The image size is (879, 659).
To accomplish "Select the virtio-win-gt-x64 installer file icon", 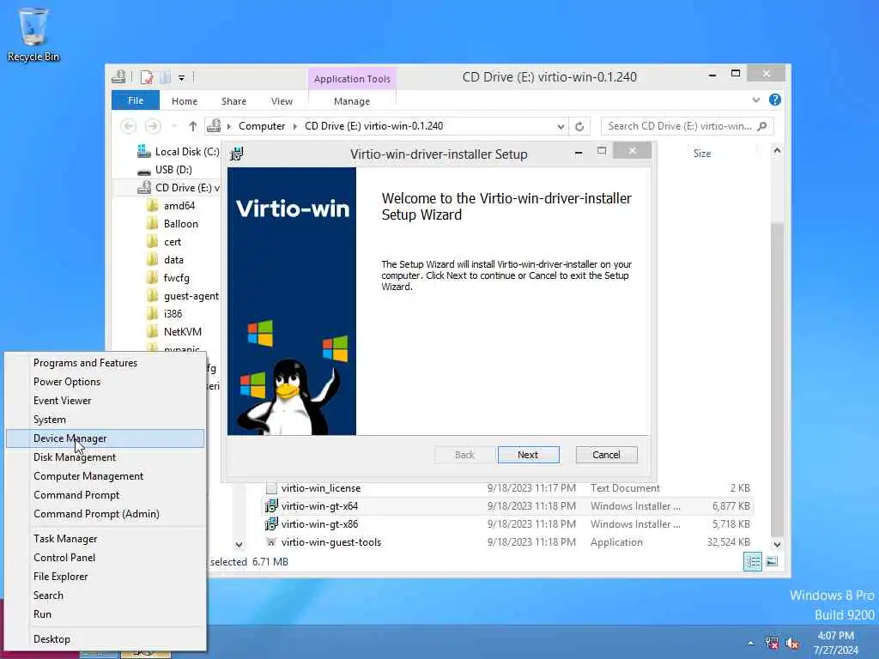I will tap(271, 506).
